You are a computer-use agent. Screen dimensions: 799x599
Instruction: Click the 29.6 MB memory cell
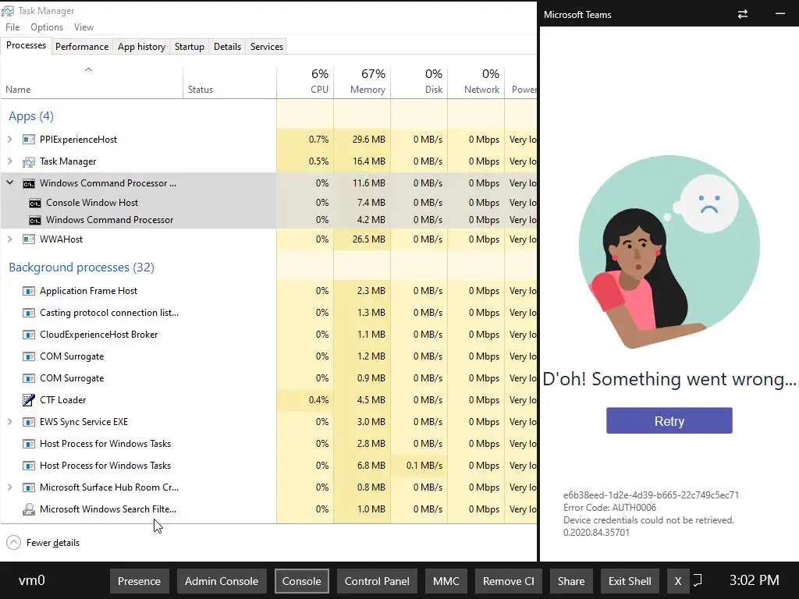click(x=362, y=140)
